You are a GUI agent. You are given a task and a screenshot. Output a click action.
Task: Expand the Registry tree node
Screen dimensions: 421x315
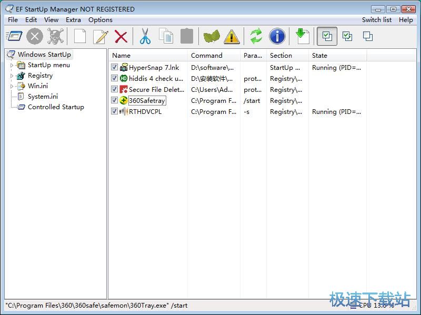coord(12,76)
